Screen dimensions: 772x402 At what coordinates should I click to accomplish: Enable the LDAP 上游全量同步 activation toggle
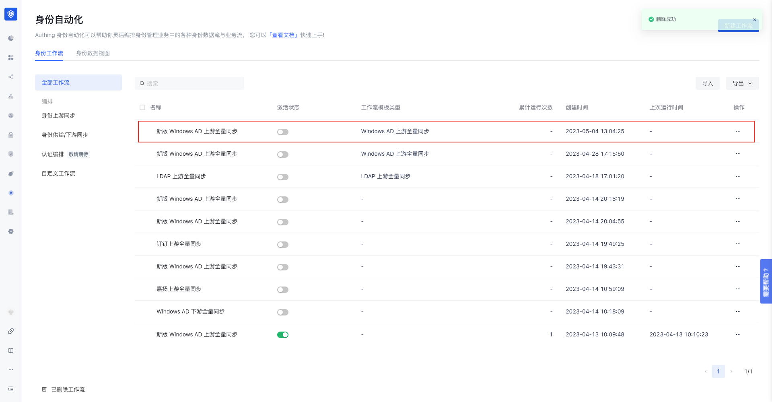pos(283,177)
